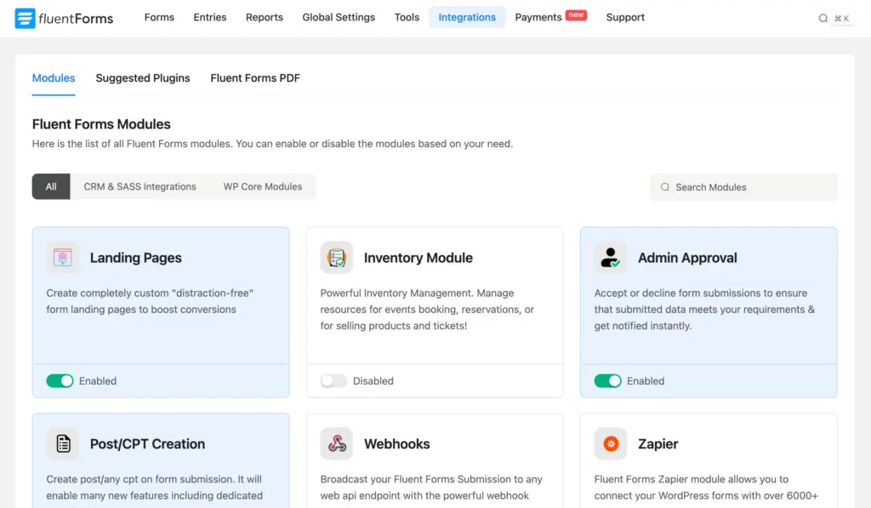Image resolution: width=871 pixels, height=508 pixels.
Task: Click the new badge beside Payments
Action: pos(576,15)
